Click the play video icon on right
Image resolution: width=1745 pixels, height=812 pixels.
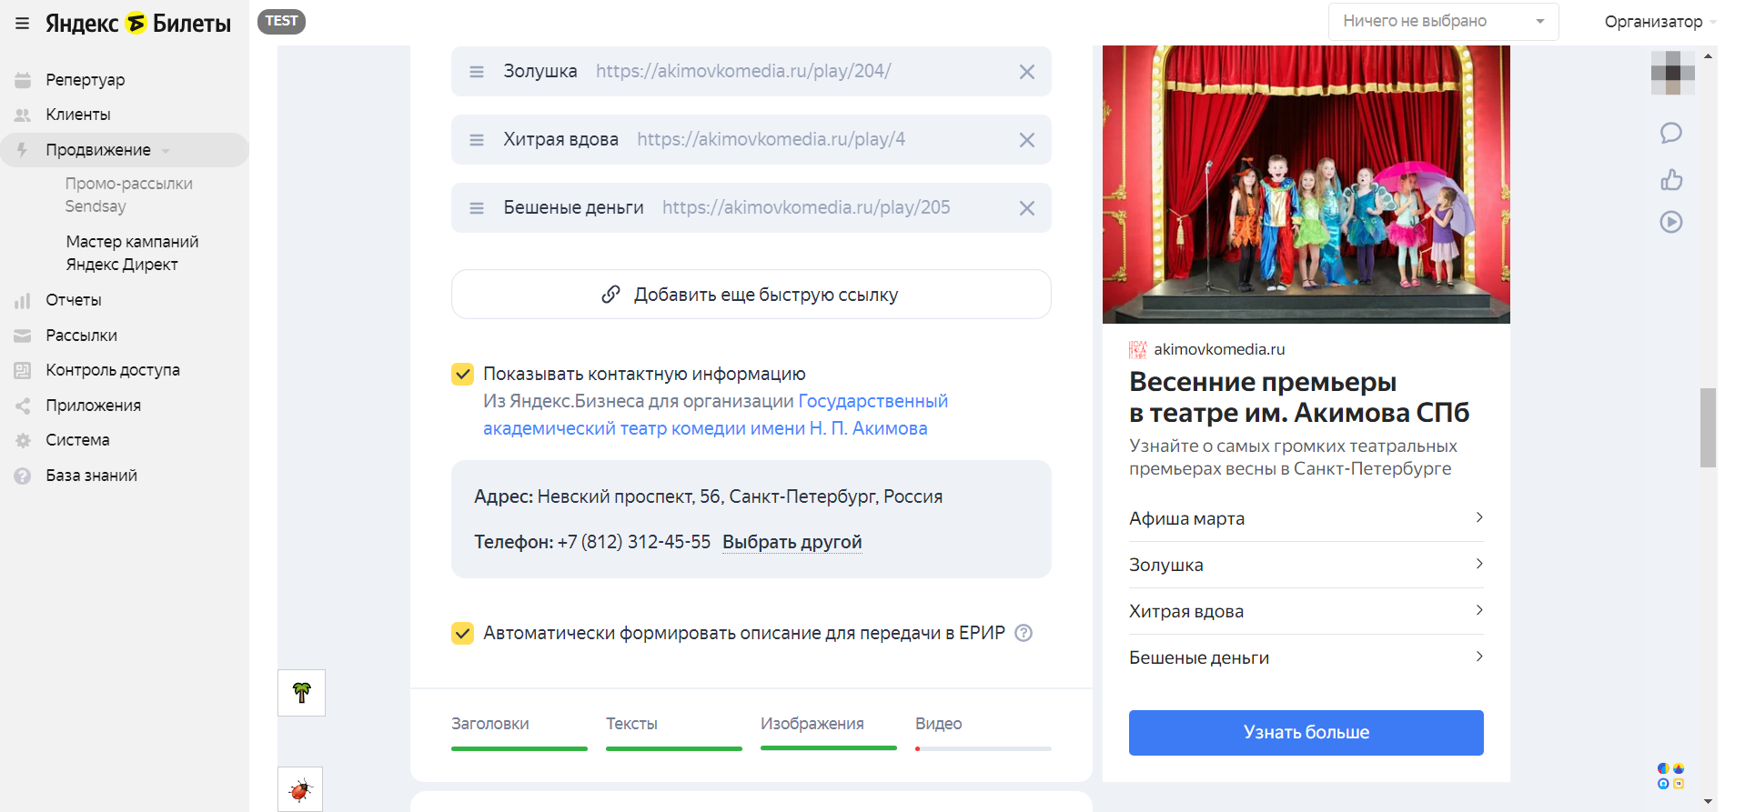pos(1671,222)
